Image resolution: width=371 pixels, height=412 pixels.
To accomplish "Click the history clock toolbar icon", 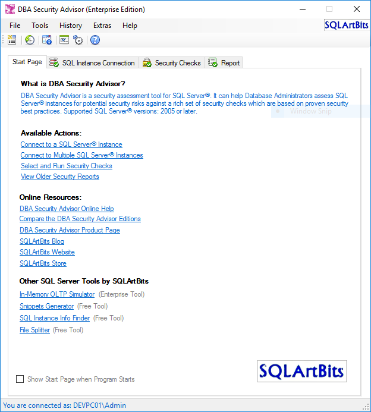I will 30,40.
